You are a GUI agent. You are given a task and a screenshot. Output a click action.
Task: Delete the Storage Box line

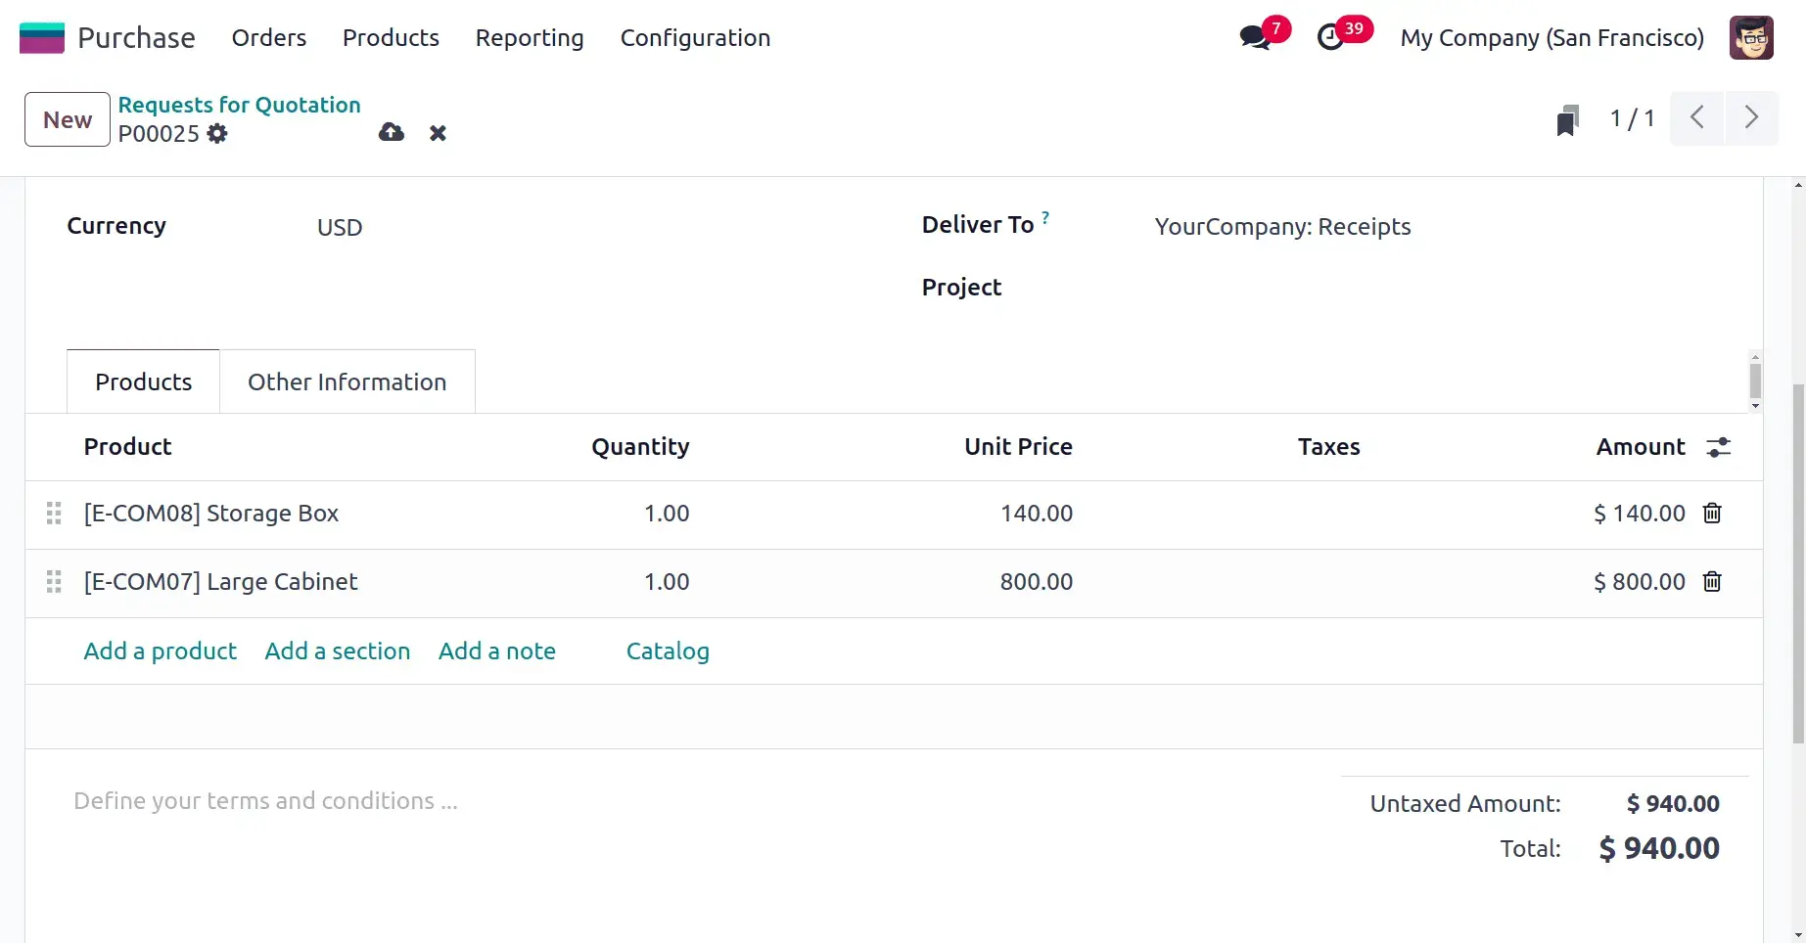click(1712, 514)
